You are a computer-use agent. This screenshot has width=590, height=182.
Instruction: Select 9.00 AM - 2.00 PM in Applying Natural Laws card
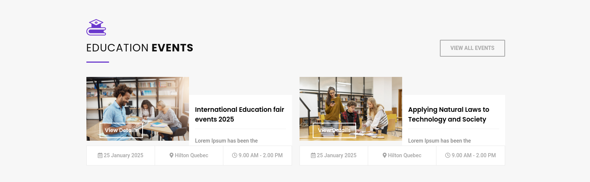click(x=473, y=155)
